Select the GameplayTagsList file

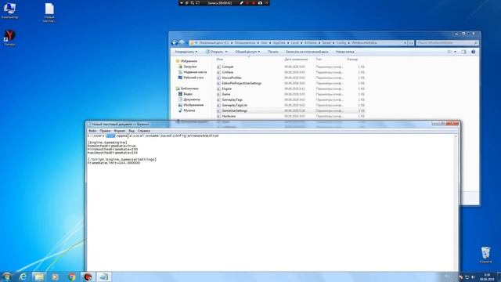click(235, 105)
